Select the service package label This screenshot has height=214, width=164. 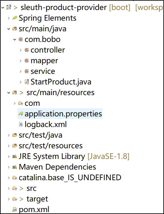pos(43,71)
